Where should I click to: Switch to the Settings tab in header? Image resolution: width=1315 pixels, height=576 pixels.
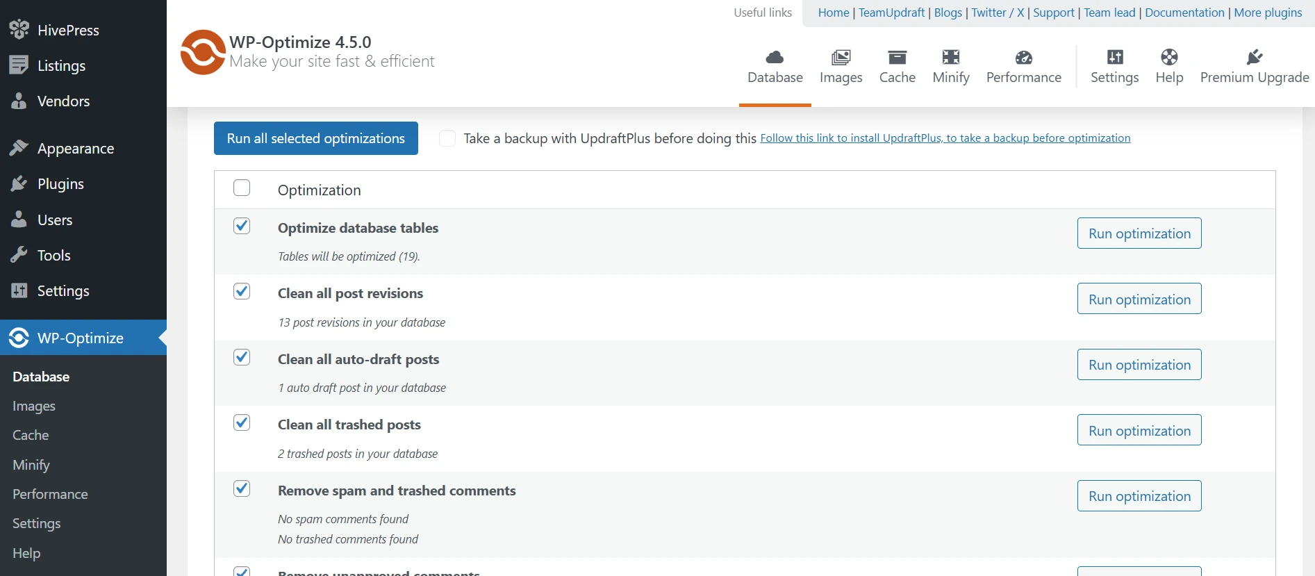click(1114, 67)
